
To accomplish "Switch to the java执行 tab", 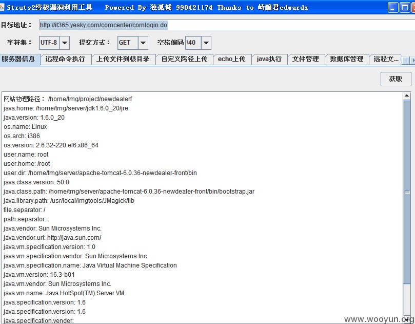I will [269, 59].
